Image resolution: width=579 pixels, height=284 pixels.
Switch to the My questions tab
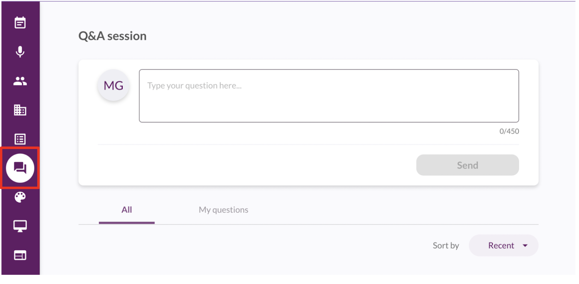pyautogui.click(x=223, y=210)
